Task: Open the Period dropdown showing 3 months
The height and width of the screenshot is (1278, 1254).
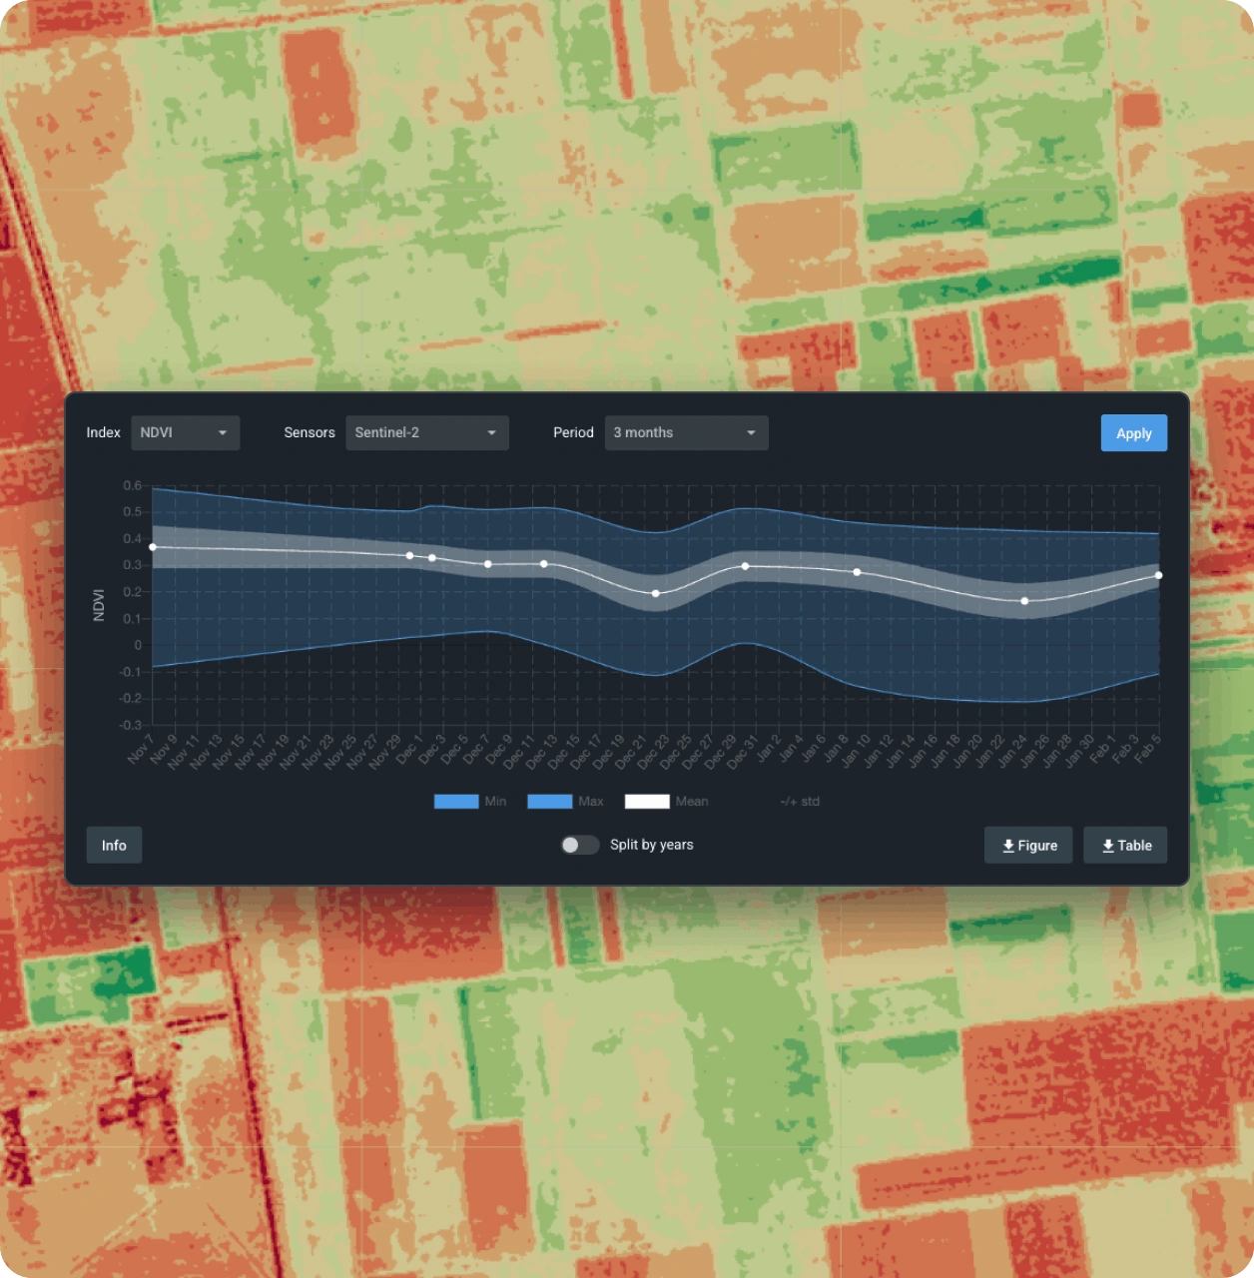Action: pyautogui.click(x=686, y=433)
